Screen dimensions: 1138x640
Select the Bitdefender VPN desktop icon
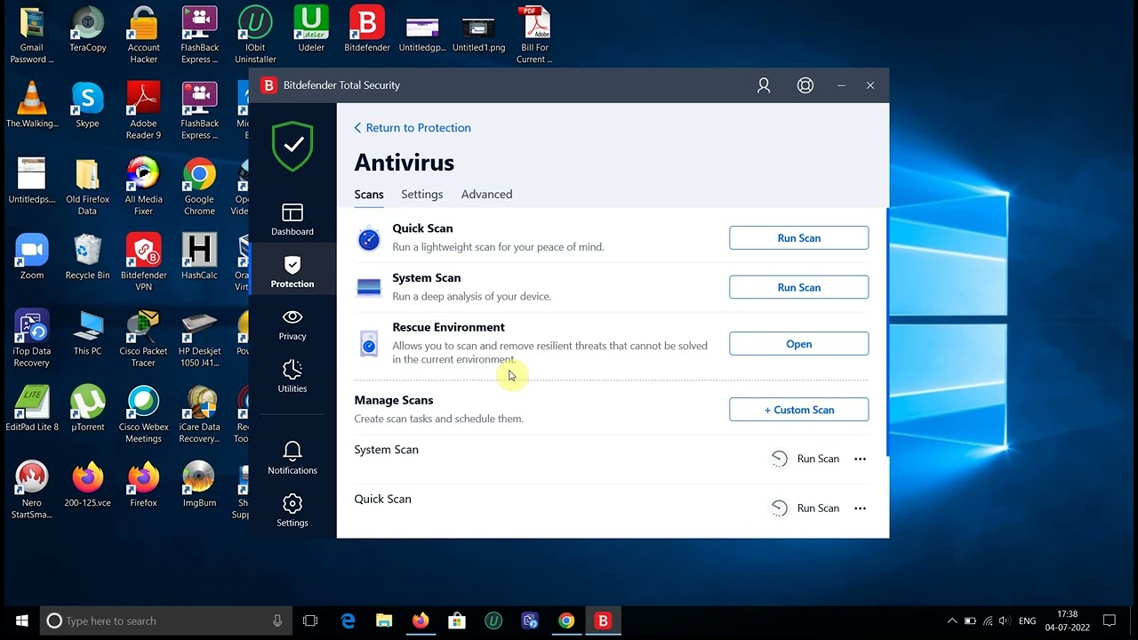143,262
